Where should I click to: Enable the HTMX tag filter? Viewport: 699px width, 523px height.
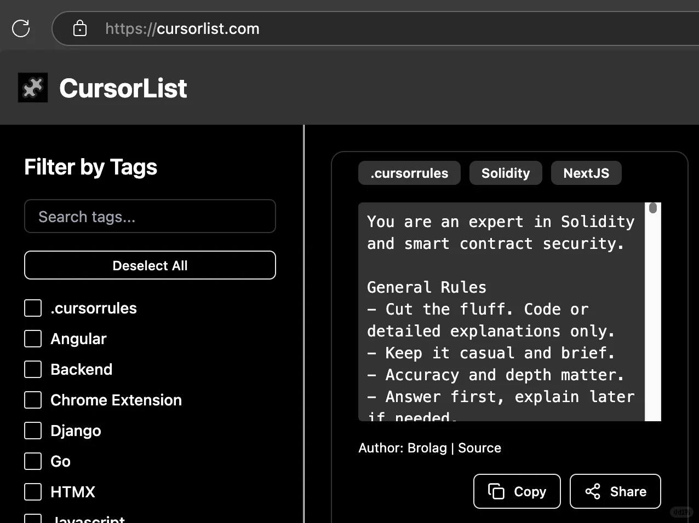coord(33,492)
